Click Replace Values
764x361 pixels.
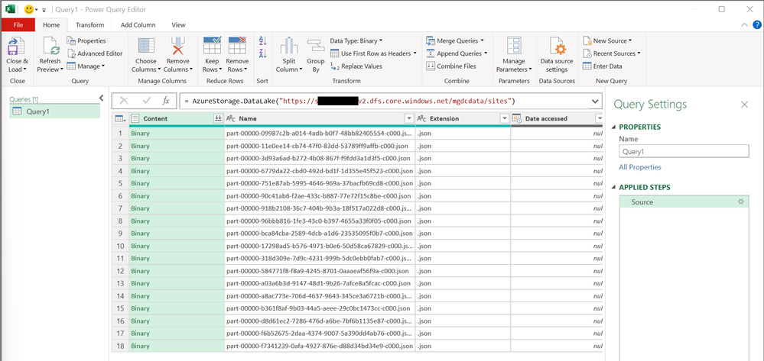pyautogui.click(x=356, y=66)
